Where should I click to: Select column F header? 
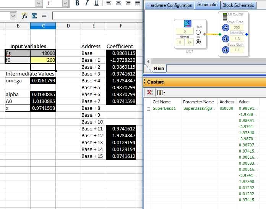coord(121,26)
